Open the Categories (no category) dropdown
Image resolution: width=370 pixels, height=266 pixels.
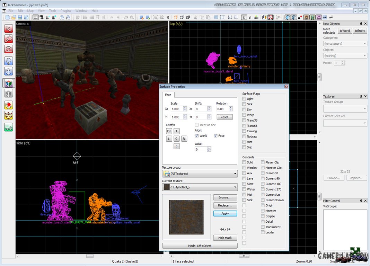pyautogui.click(x=345, y=44)
